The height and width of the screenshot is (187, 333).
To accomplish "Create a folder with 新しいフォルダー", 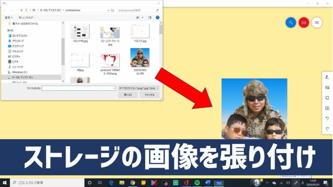I will click(27, 18).
